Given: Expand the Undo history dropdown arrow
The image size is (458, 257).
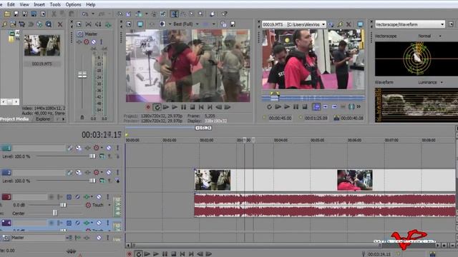Looking at the screenshot, I should 93,14.
